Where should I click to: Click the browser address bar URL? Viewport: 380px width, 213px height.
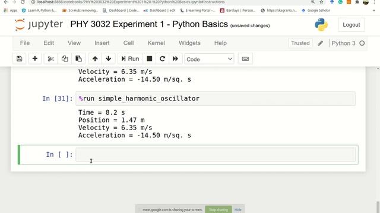131,2
